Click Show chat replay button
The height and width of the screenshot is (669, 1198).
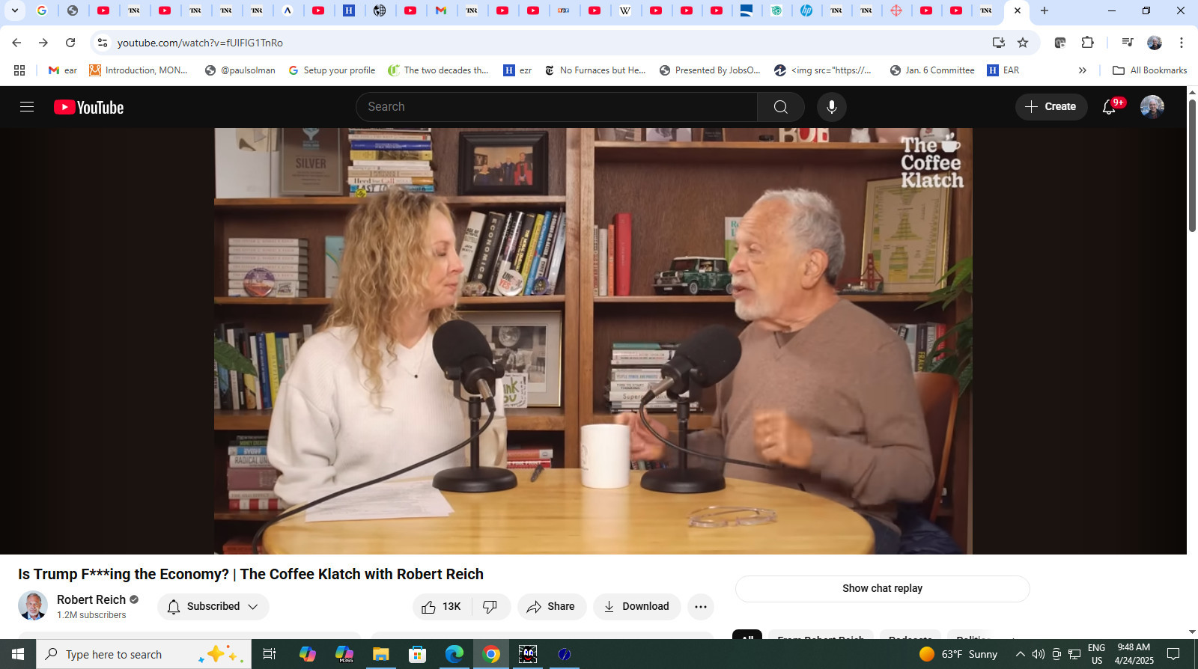882,589
